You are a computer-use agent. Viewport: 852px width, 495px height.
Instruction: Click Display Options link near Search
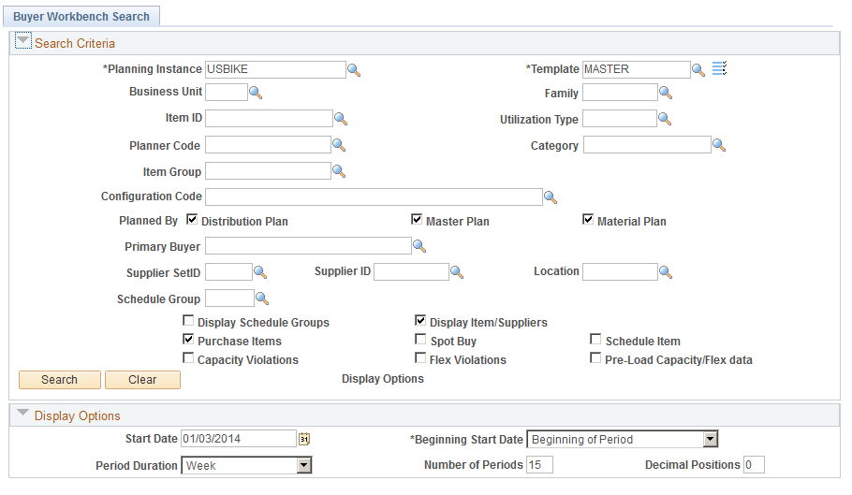[x=383, y=379]
